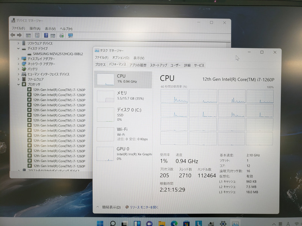Viewport: 302px width, 226px height.
Task: Open File Explorer from the taskbar
Action: [162, 223]
